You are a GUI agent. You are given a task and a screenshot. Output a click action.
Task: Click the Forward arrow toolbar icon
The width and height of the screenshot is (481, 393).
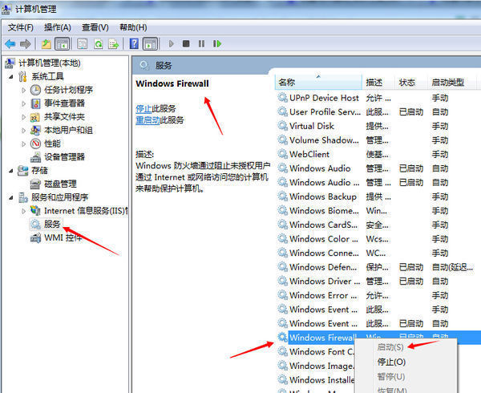pos(25,44)
